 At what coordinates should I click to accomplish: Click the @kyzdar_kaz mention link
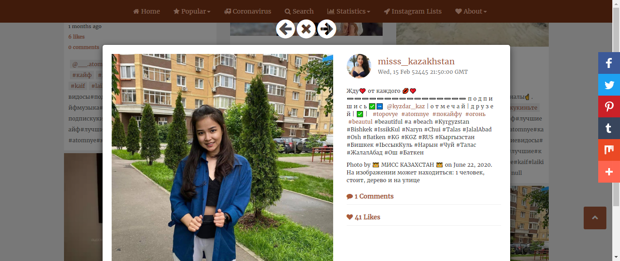point(406,106)
